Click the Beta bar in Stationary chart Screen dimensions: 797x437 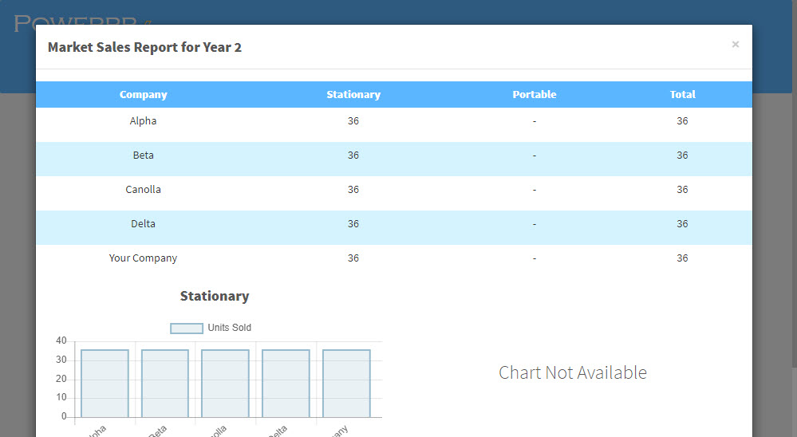tap(165, 384)
